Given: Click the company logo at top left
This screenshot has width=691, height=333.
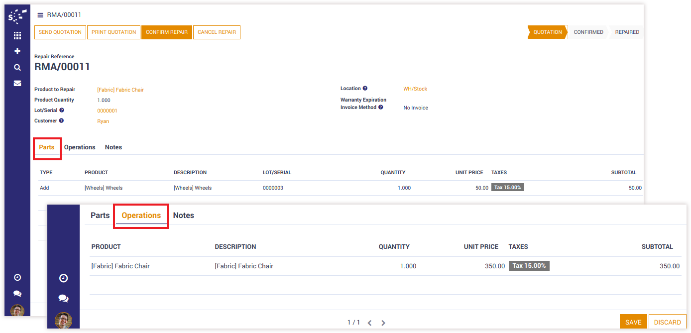Looking at the screenshot, I should click(17, 16).
